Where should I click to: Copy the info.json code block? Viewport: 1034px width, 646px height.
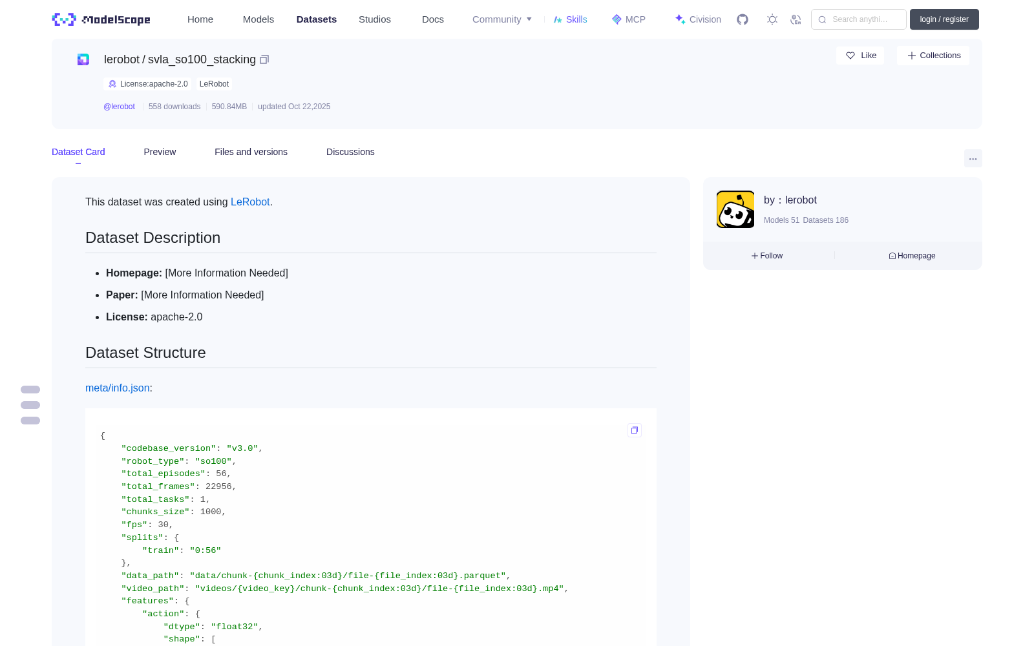(635, 430)
